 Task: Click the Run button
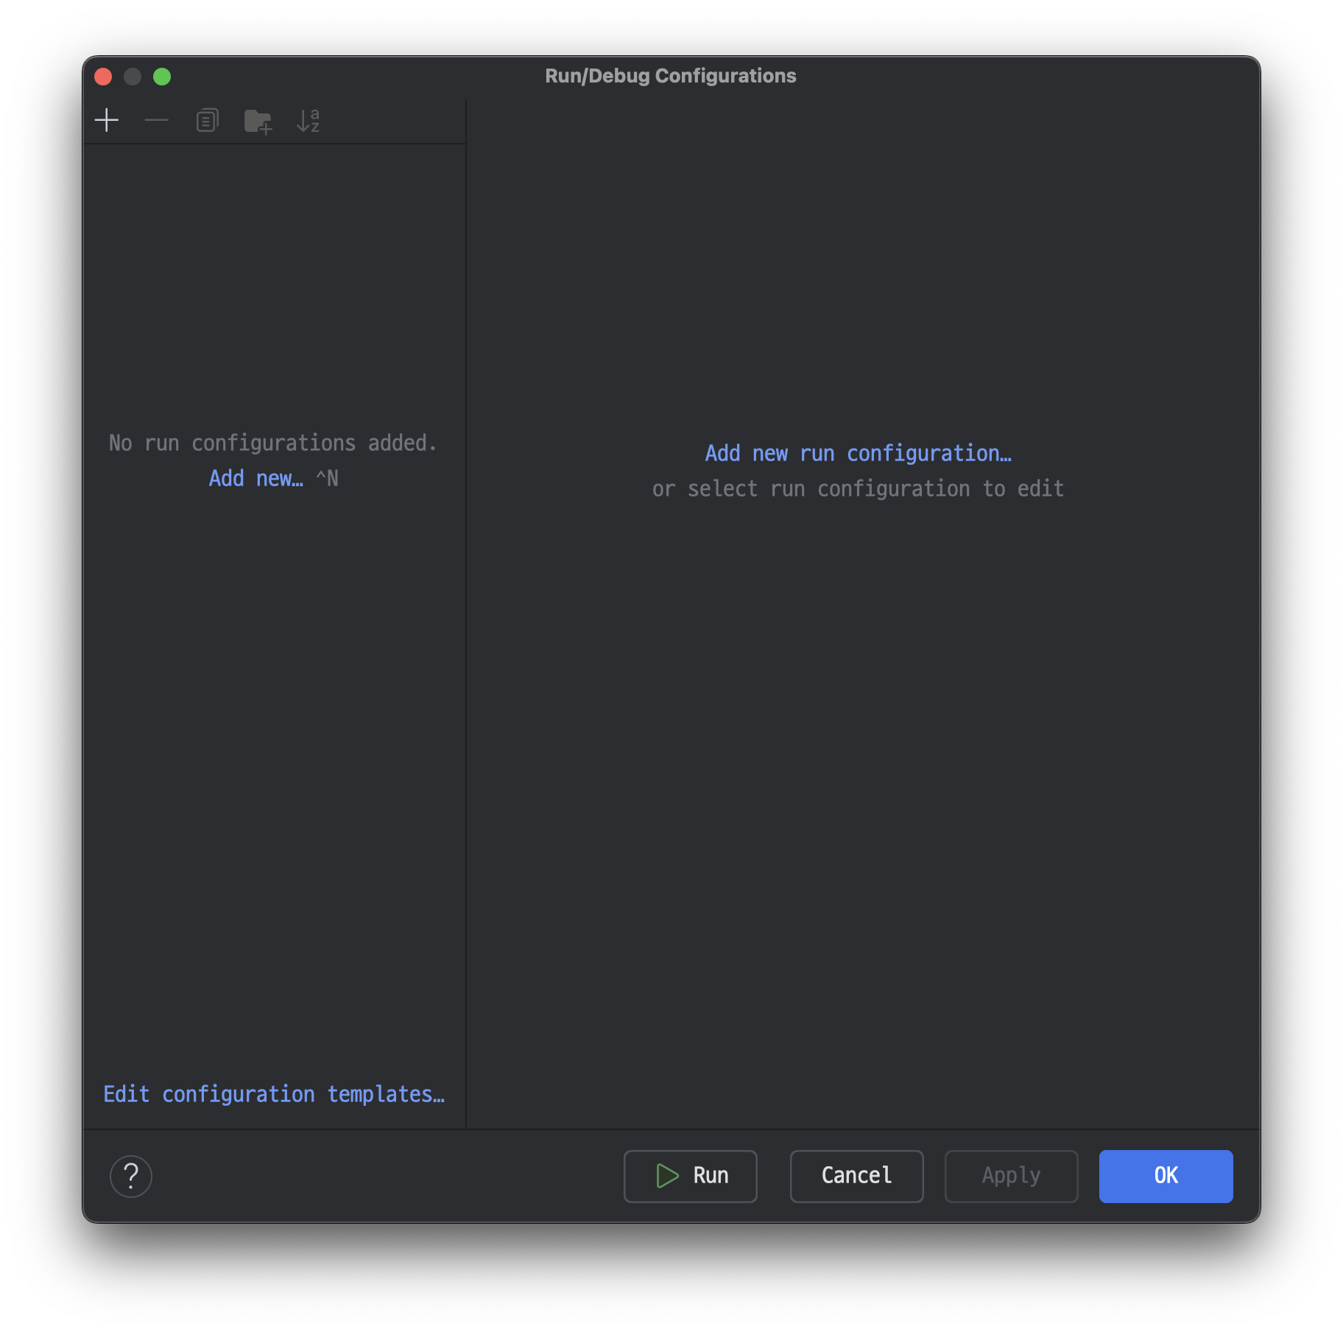click(x=690, y=1176)
